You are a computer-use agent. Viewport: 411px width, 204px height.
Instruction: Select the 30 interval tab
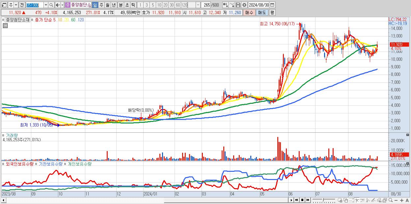(172, 5)
